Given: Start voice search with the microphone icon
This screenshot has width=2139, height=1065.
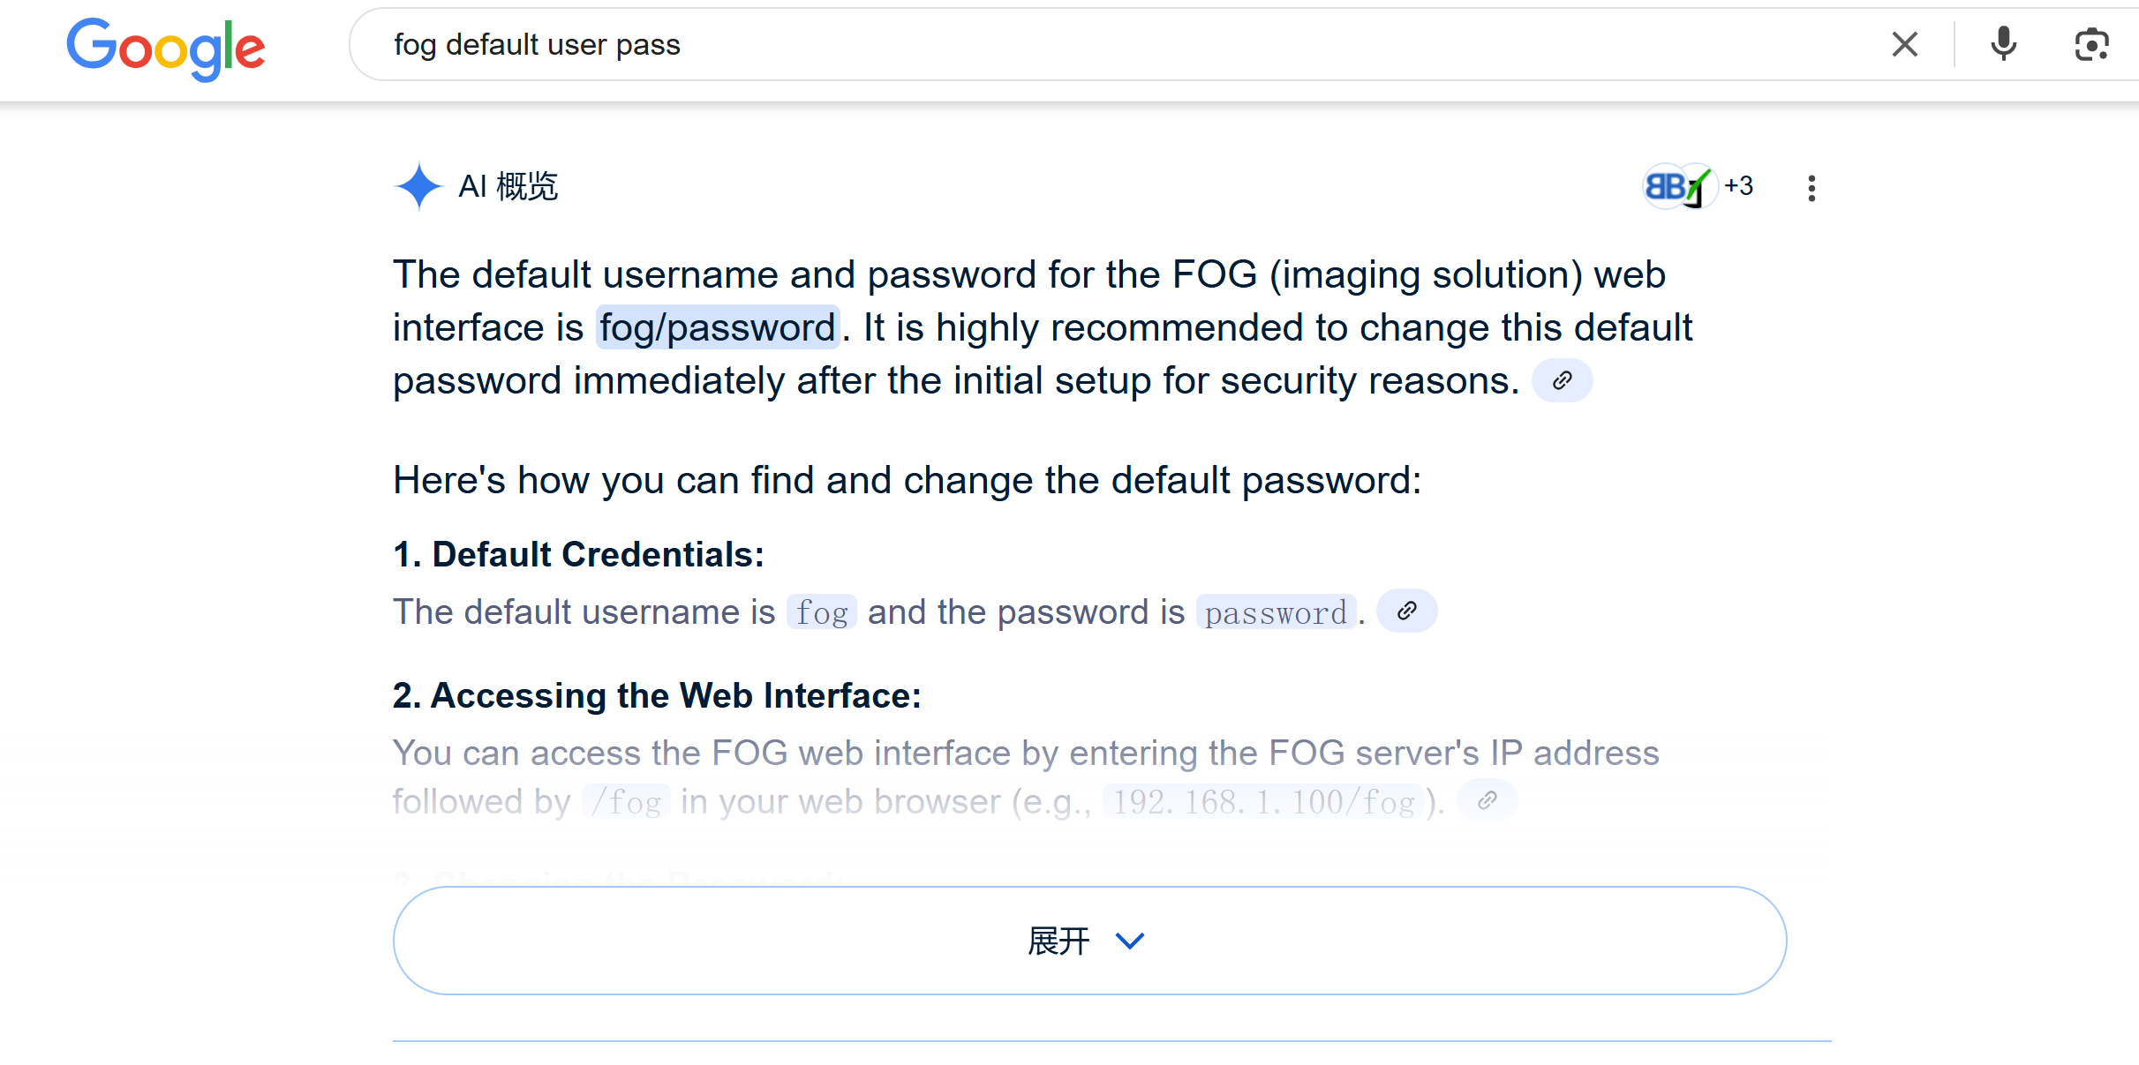Looking at the screenshot, I should click(x=2003, y=44).
